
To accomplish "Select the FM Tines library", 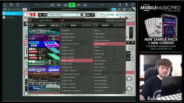I will [44, 63].
